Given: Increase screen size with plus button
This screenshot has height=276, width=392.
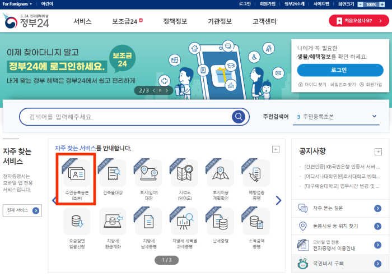Looking at the screenshot, I should coord(382,4).
